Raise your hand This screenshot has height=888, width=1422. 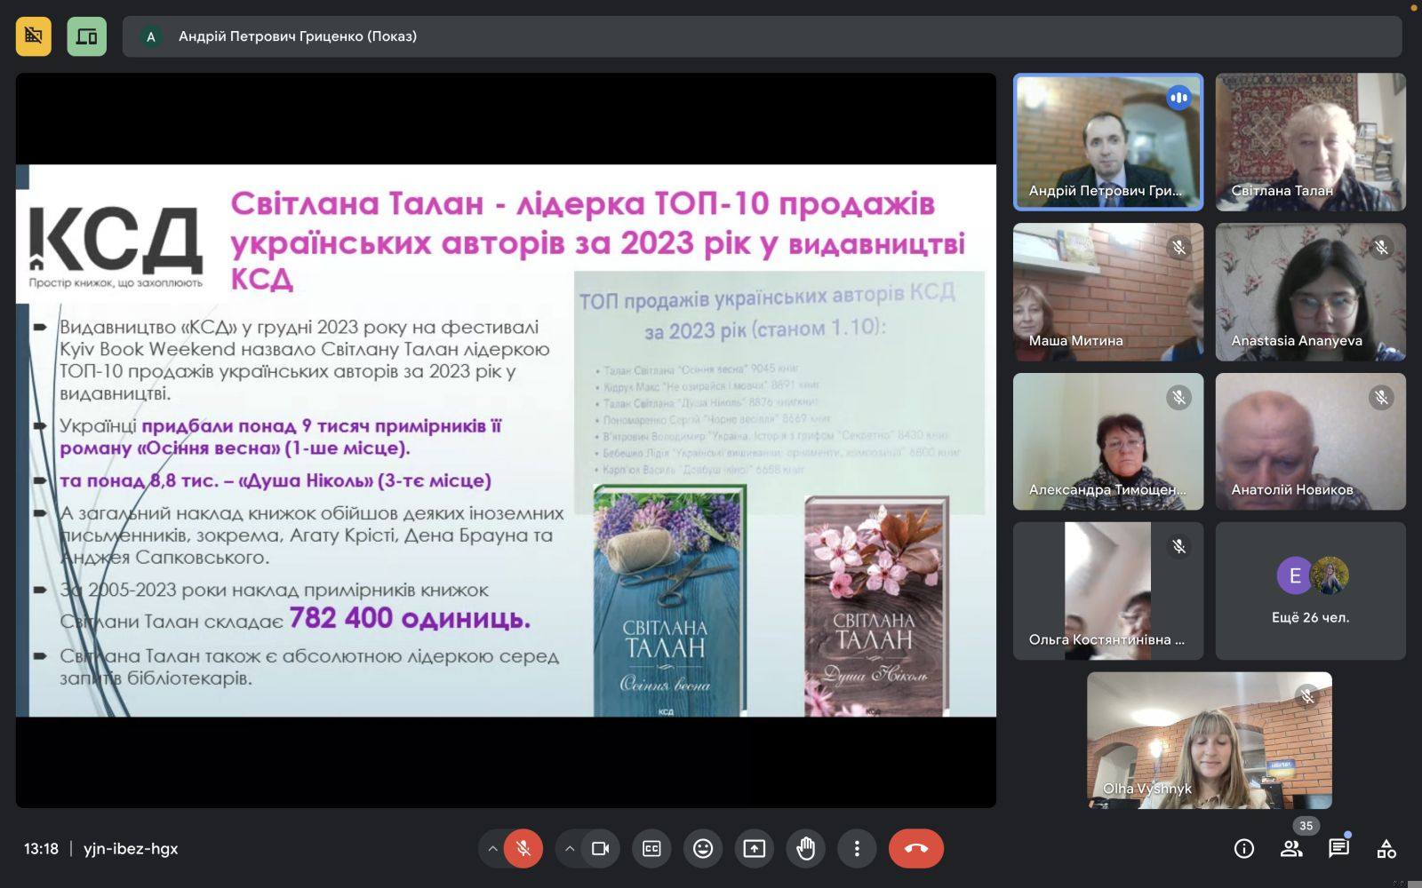pyautogui.click(x=805, y=848)
